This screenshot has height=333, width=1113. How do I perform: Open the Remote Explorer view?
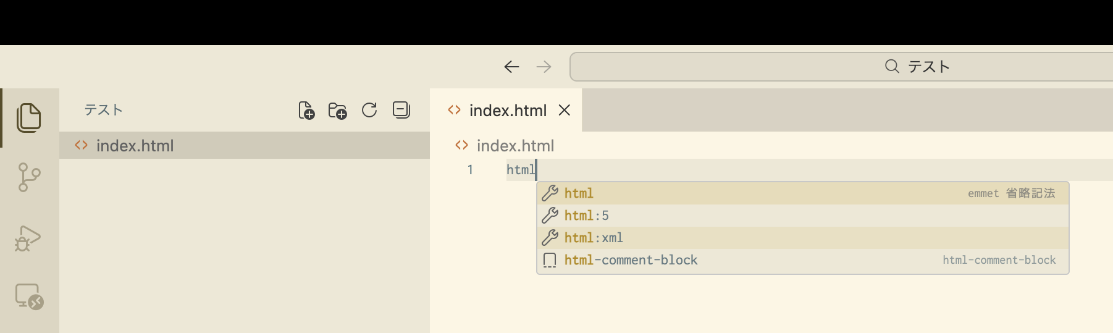coord(29,297)
